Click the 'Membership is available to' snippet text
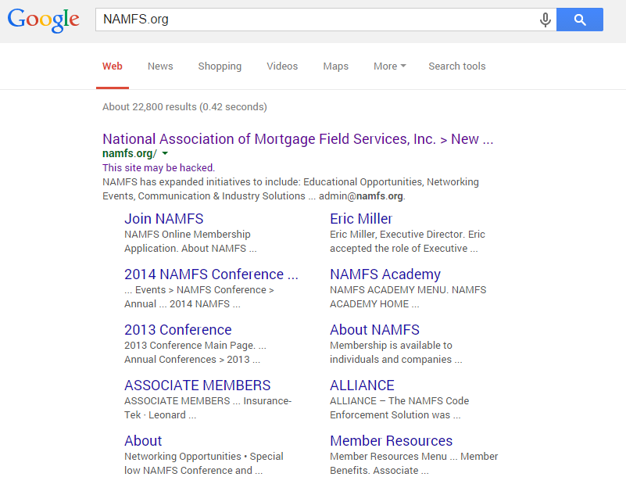The height and width of the screenshot is (477, 626). 395,353
